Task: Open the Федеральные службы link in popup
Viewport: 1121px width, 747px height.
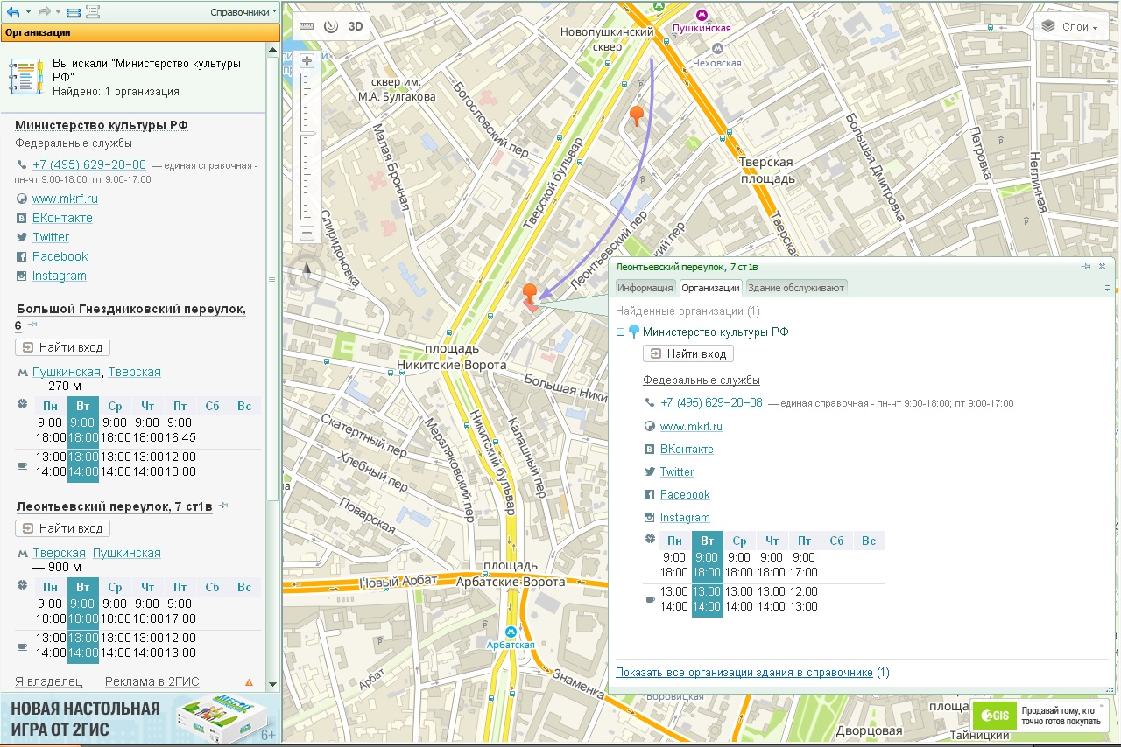Action: pos(702,380)
